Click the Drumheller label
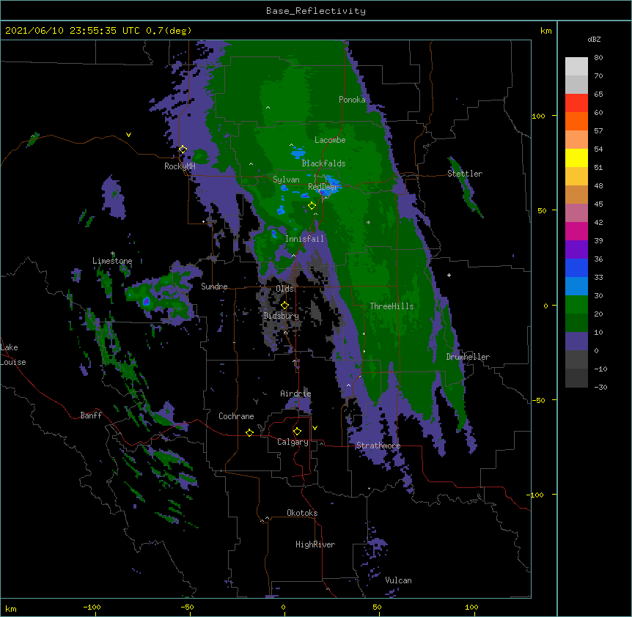This screenshot has width=632, height=617. [468, 357]
